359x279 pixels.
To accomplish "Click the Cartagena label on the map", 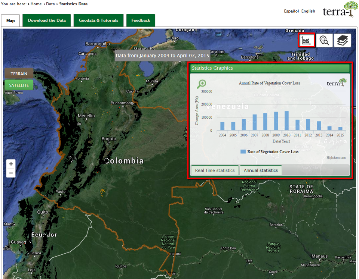I will (88, 54).
